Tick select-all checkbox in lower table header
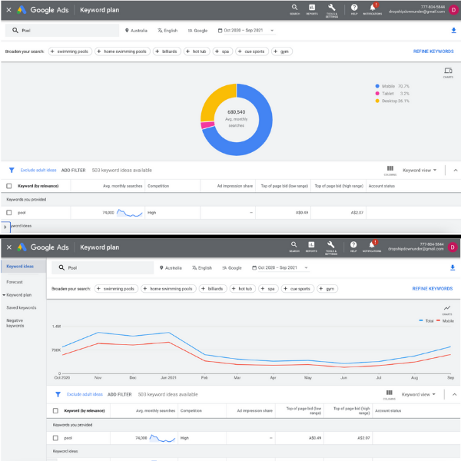 pos(55,410)
